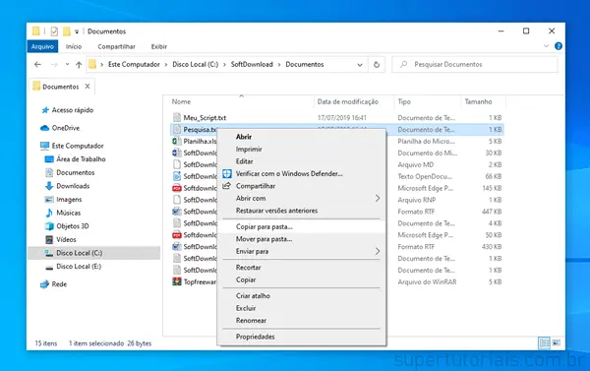590x371 pixels.
Task: Open the blue help question mark icon
Action: click(559, 46)
